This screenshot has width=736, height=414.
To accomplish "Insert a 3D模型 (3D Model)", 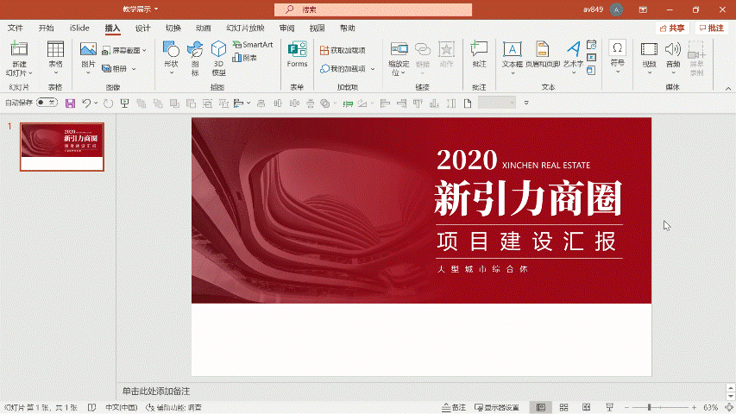I will (218, 58).
